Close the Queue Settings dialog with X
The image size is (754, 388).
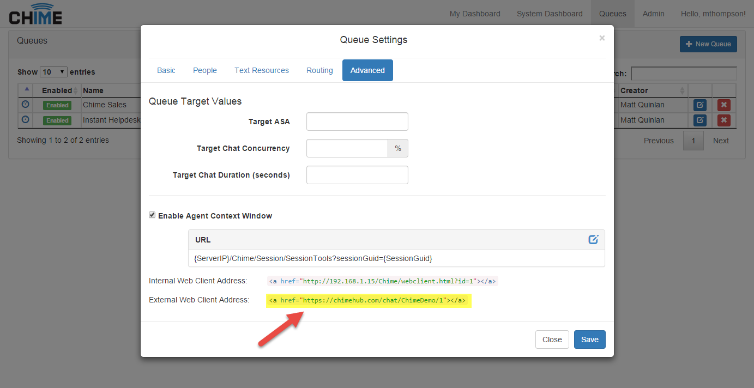pos(602,38)
